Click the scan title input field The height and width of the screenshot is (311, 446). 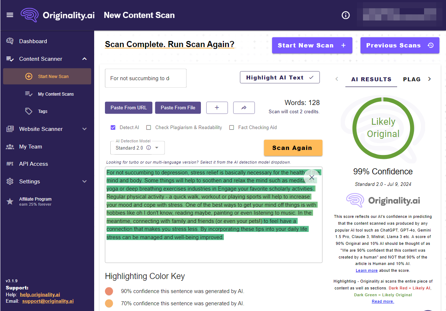pos(146,78)
